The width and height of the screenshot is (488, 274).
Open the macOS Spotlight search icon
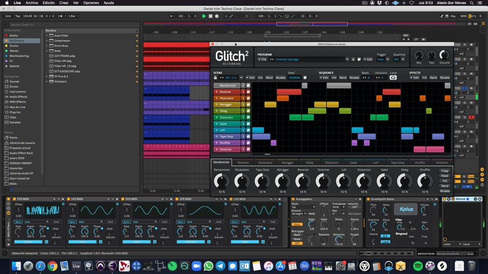click(x=472, y=3)
